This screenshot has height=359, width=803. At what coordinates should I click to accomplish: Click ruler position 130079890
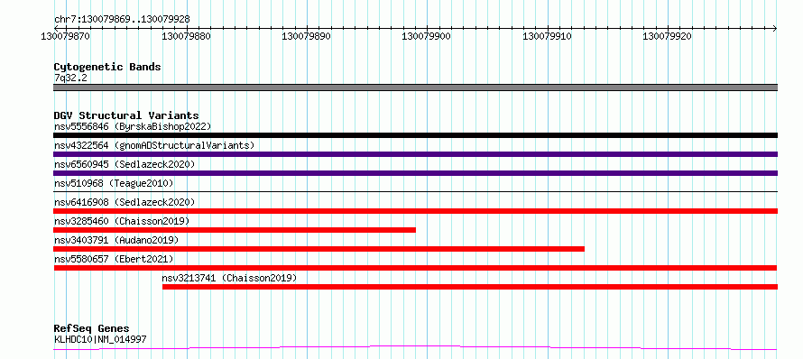coord(306,36)
